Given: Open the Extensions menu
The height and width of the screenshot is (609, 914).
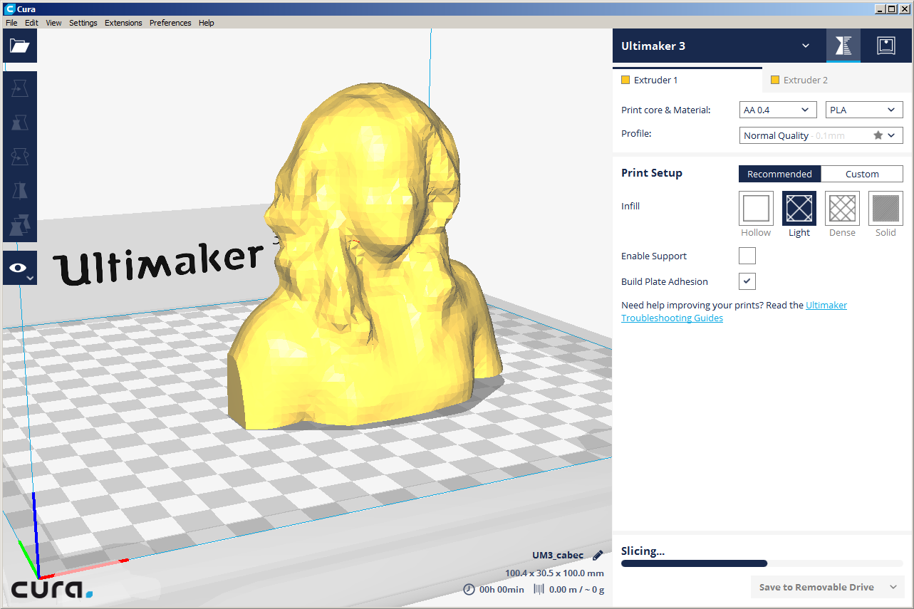Looking at the screenshot, I should (x=123, y=23).
